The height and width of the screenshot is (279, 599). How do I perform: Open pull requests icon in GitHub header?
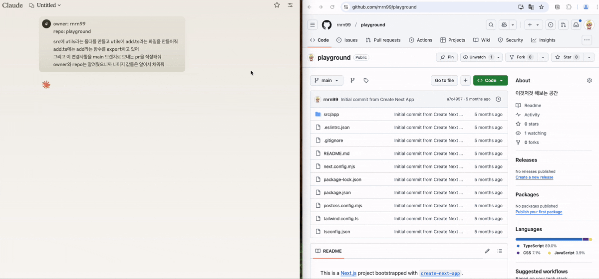tap(563, 25)
